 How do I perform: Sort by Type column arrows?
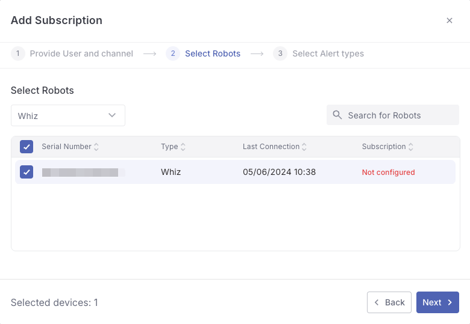point(183,147)
